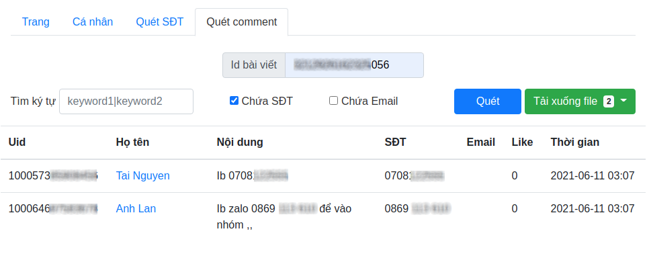Click the Nội dung column header
The height and width of the screenshot is (254, 647).
pyautogui.click(x=240, y=142)
